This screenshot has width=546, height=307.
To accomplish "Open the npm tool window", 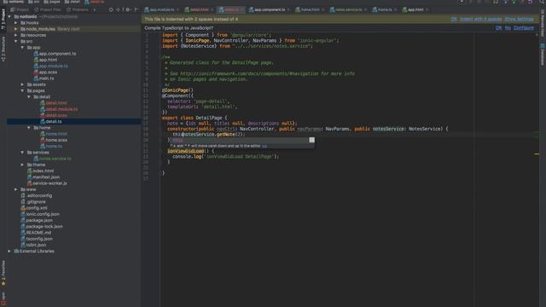I will [x=3, y=299].
